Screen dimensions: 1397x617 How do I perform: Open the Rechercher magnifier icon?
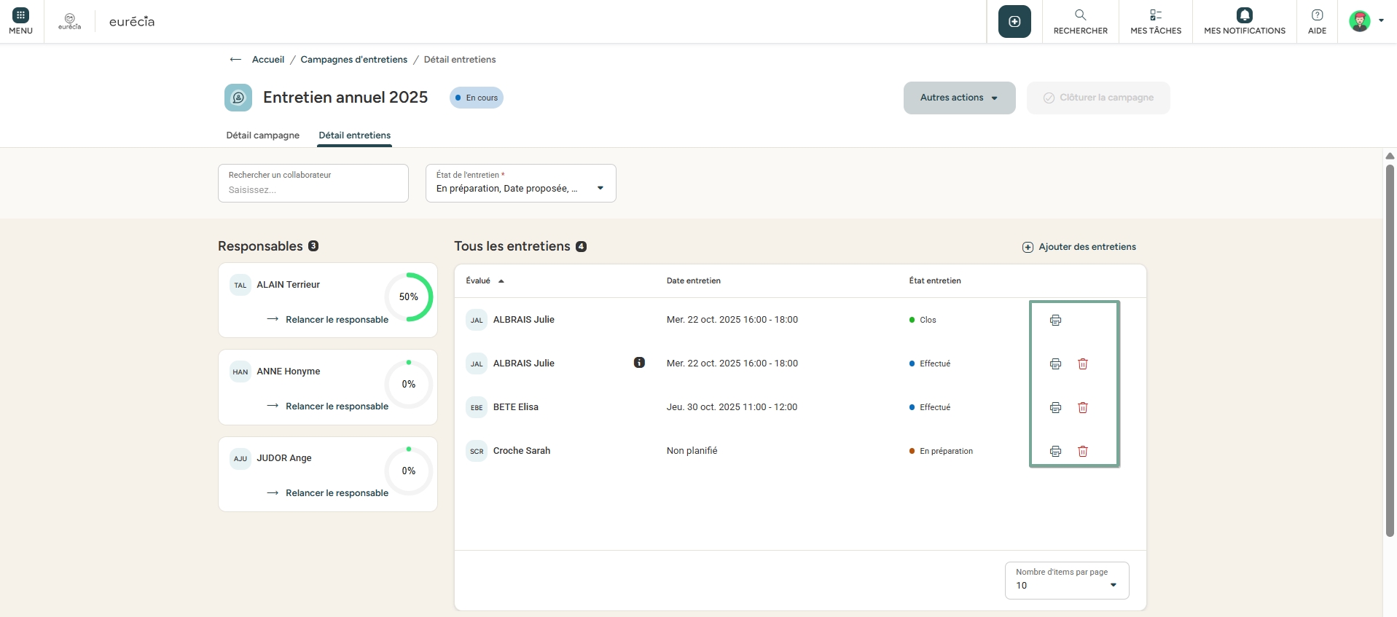tap(1080, 15)
